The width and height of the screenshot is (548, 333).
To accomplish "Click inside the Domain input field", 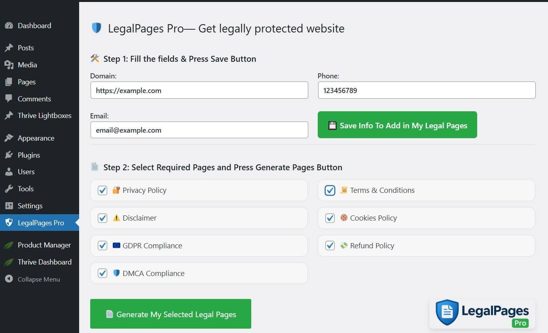I will pyautogui.click(x=199, y=90).
